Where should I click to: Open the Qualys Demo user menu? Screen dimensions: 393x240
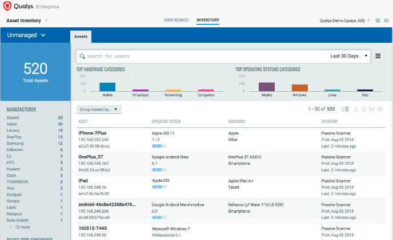pyautogui.click(x=344, y=21)
